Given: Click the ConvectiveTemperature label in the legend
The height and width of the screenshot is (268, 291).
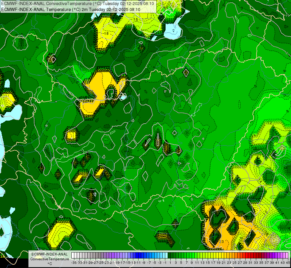Looking at the screenshot, I should tap(50, 259).
